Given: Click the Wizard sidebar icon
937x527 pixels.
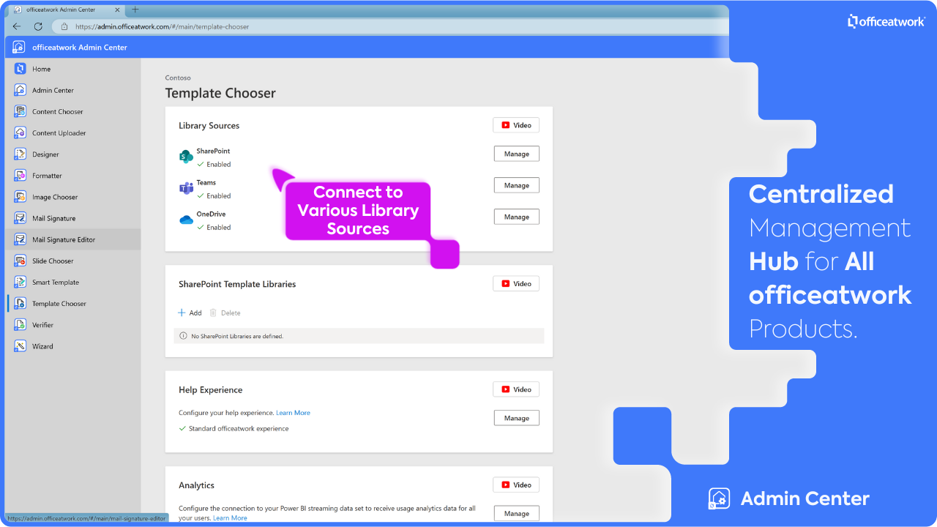Looking at the screenshot, I should tap(20, 346).
